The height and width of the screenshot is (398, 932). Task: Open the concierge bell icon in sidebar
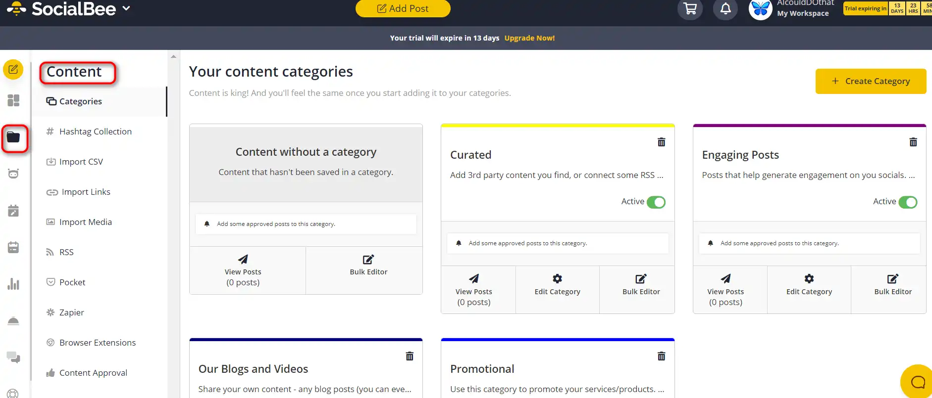[x=13, y=321]
